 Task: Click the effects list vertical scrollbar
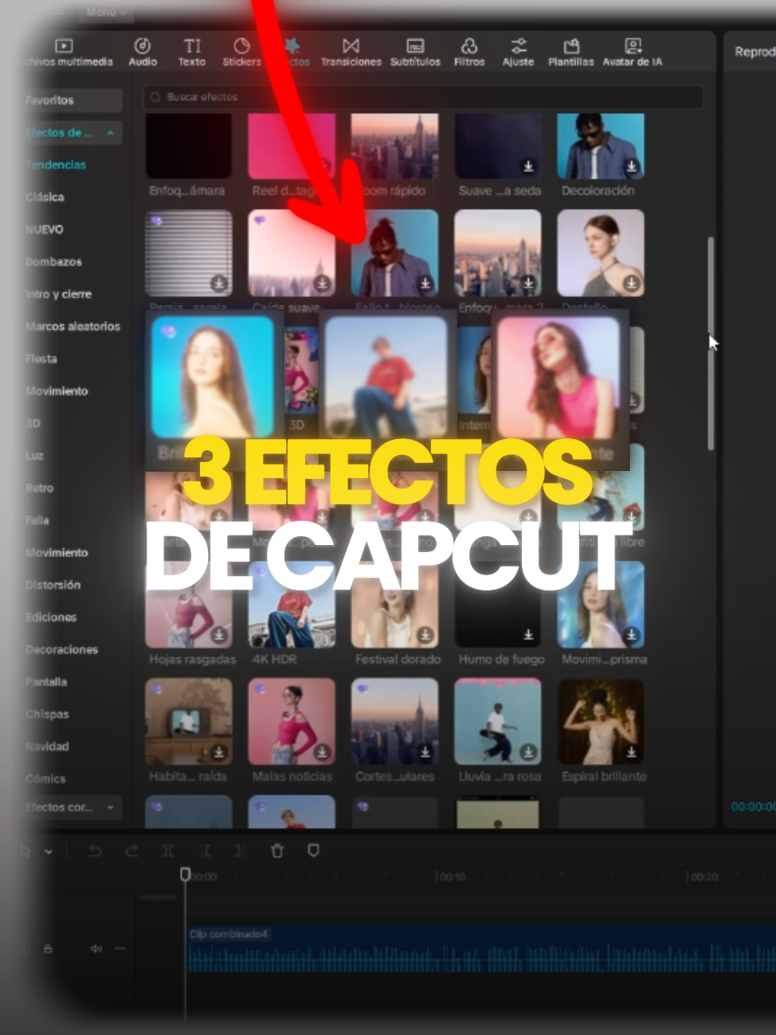coord(711,343)
